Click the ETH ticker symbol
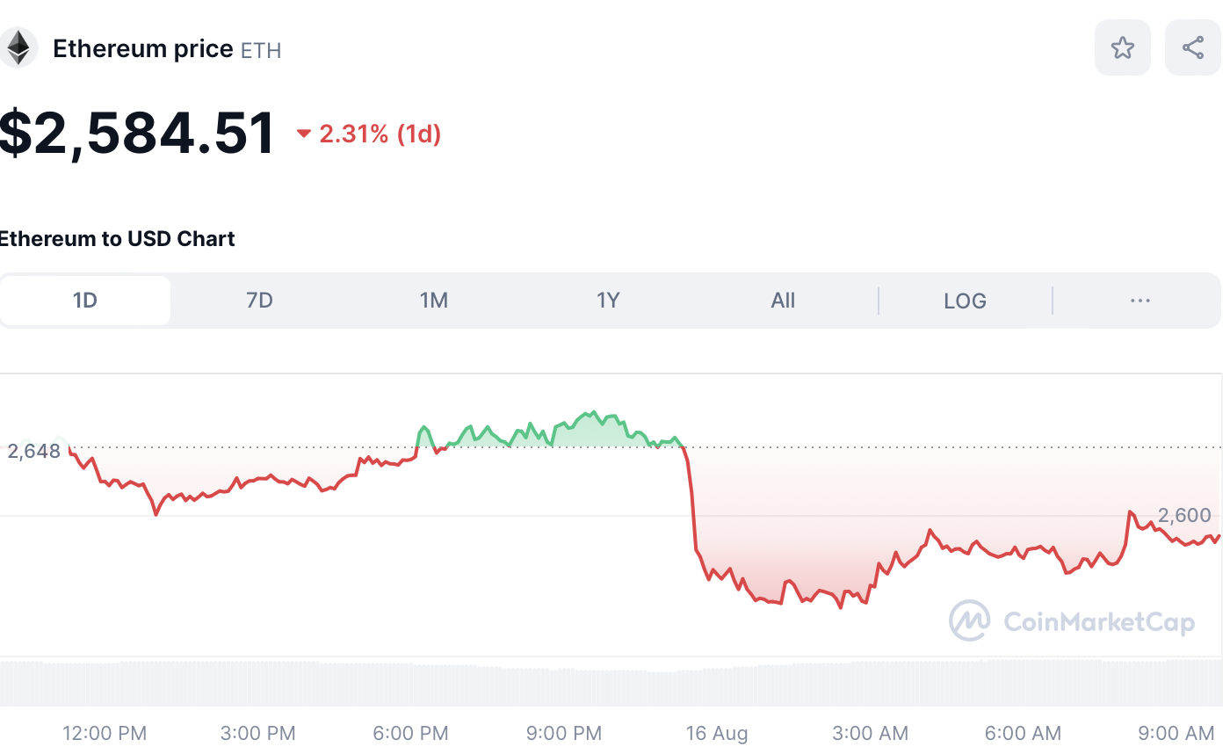 pyautogui.click(x=263, y=51)
